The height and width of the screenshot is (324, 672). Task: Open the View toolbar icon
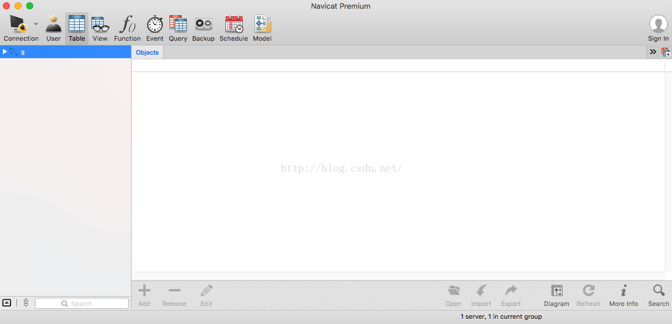(100, 29)
